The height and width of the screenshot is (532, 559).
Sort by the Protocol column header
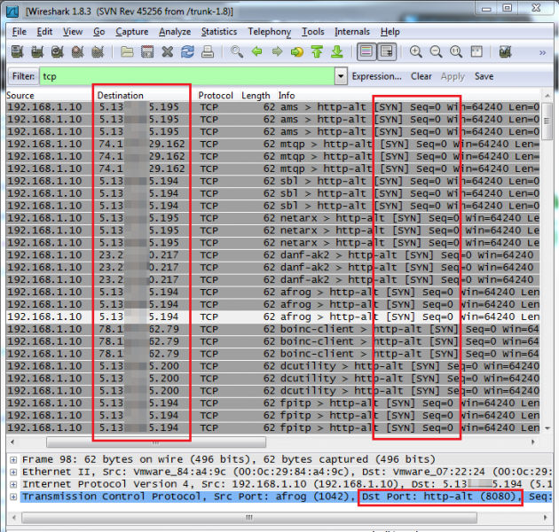[216, 96]
